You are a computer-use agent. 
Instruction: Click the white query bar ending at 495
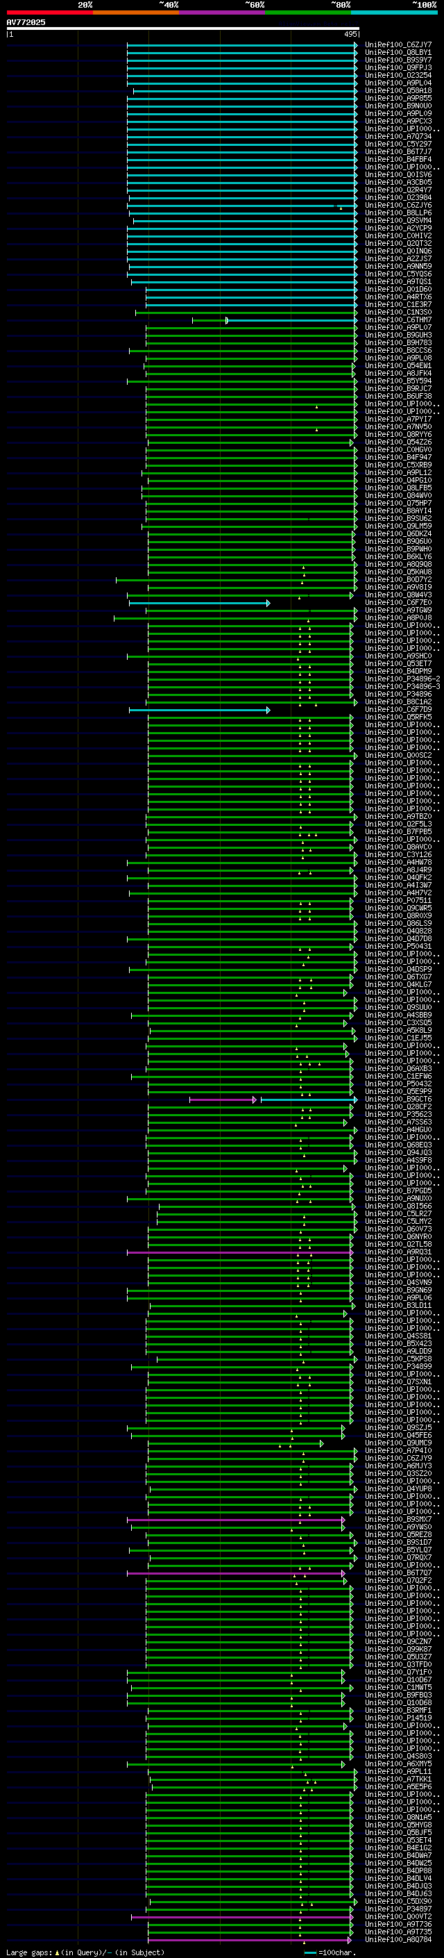[x=183, y=29]
